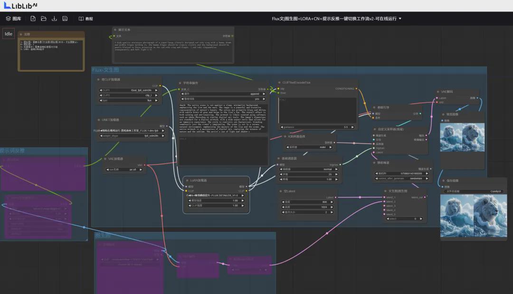
Task: Open control_after_generate randomize dropdown
Action: point(402,178)
